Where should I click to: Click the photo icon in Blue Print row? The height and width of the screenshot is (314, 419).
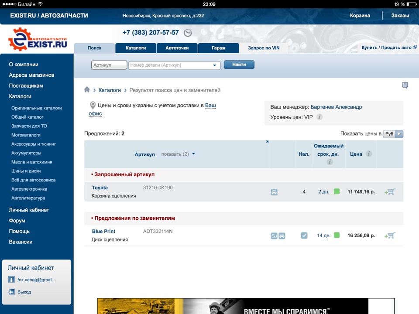tap(274, 236)
